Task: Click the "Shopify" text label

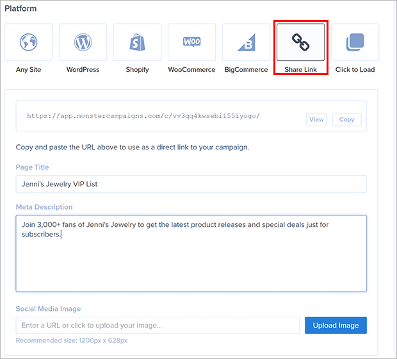Action: point(137,69)
